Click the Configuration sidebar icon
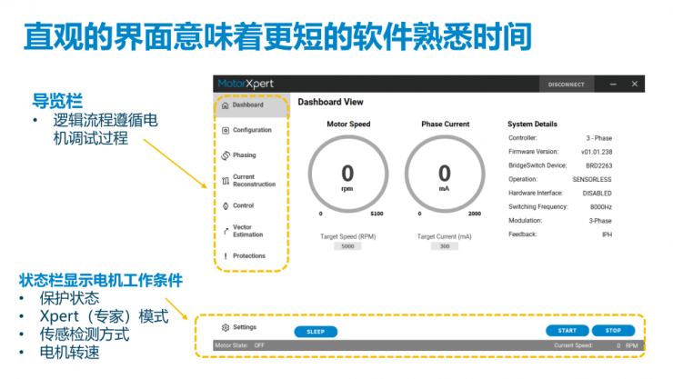 point(225,130)
